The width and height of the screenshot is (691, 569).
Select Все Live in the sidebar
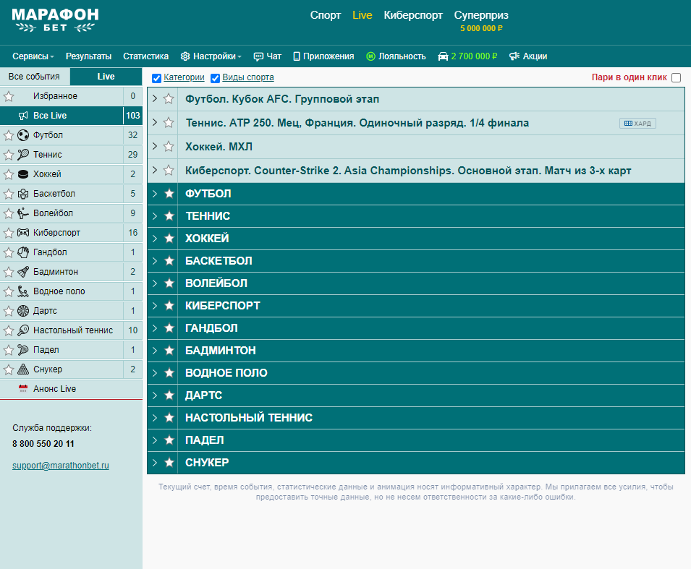click(71, 116)
